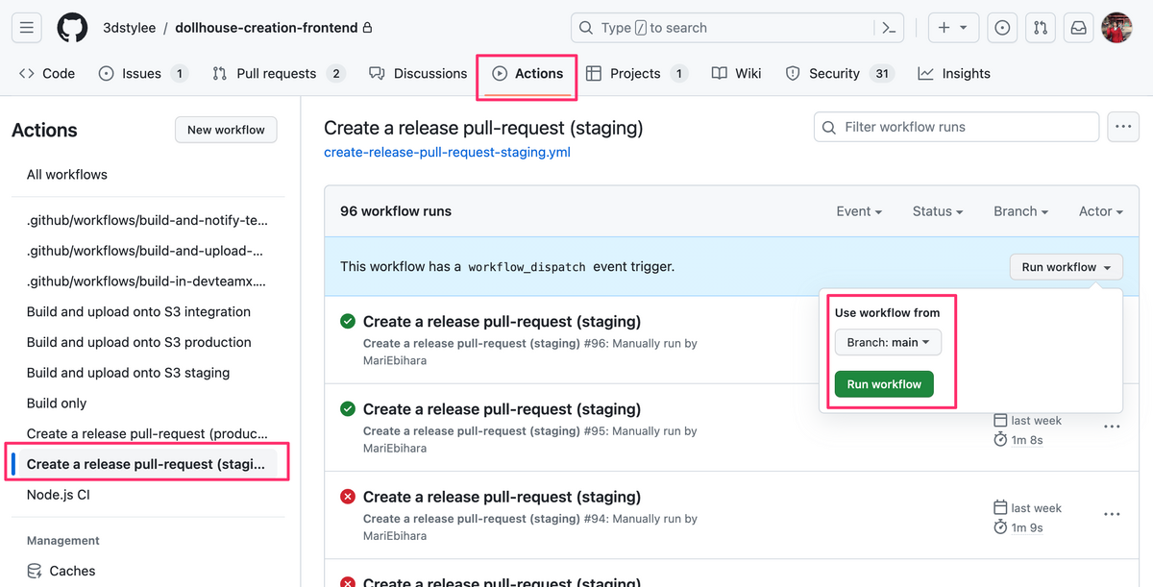The width and height of the screenshot is (1153, 587).
Task: Click the kebab menu on workflow run #95
Action: (x=1112, y=427)
